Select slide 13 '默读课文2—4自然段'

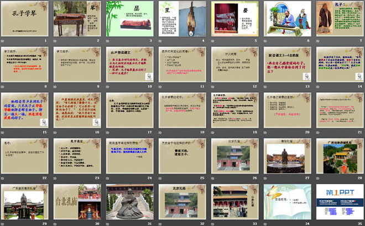pos(288,64)
